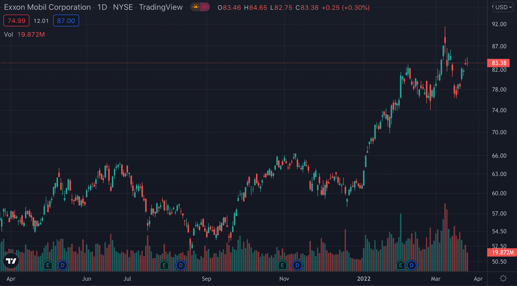
Task: Open chart settings gear icon
Action: tap(503, 278)
